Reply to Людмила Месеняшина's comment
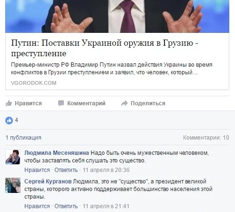The width and height of the screenshot is (235, 212). (x=66, y=170)
